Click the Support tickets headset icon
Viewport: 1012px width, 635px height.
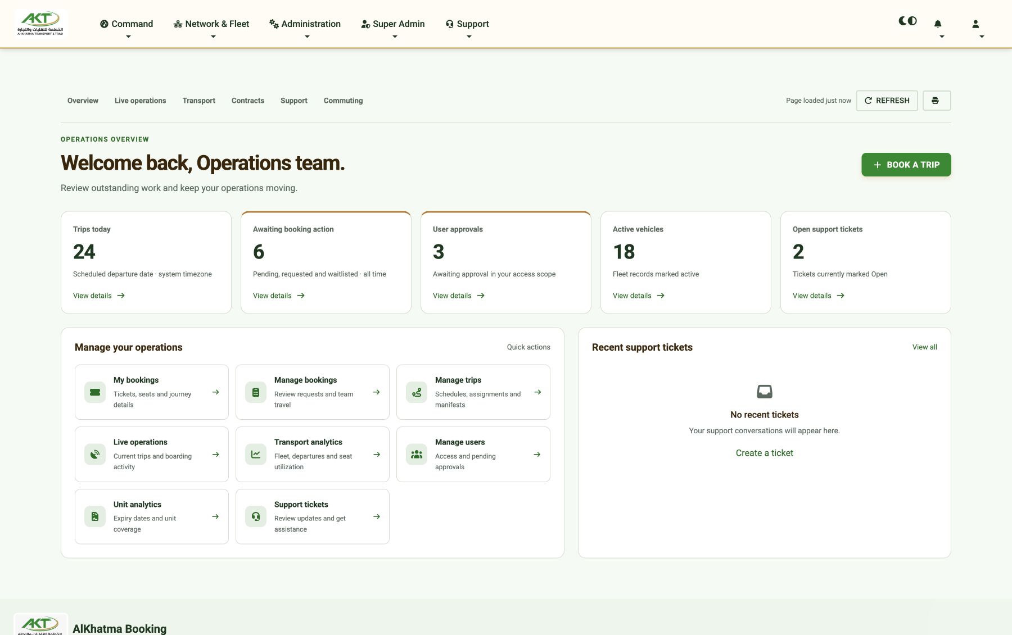tap(256, 516)
